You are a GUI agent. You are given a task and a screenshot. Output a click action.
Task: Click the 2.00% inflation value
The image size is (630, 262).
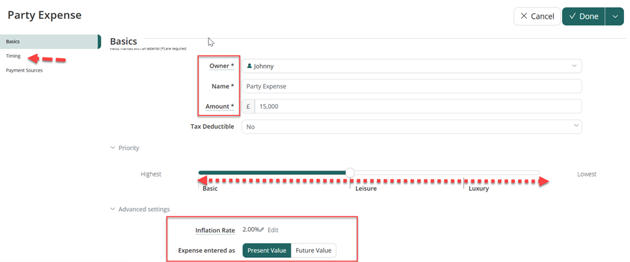click(x=251, y=230)
